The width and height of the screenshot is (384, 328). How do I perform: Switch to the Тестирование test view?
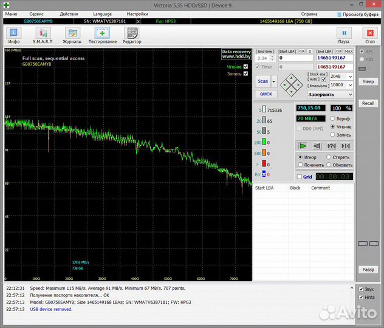(102, 35)
